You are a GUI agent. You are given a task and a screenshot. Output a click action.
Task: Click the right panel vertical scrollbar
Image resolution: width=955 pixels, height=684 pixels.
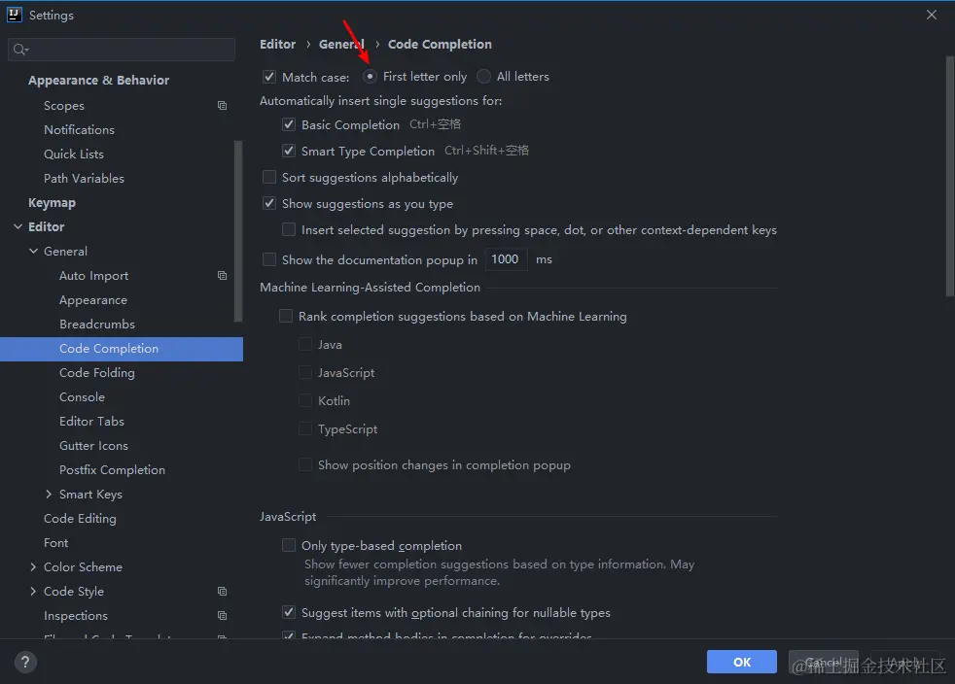click(949, 177)
